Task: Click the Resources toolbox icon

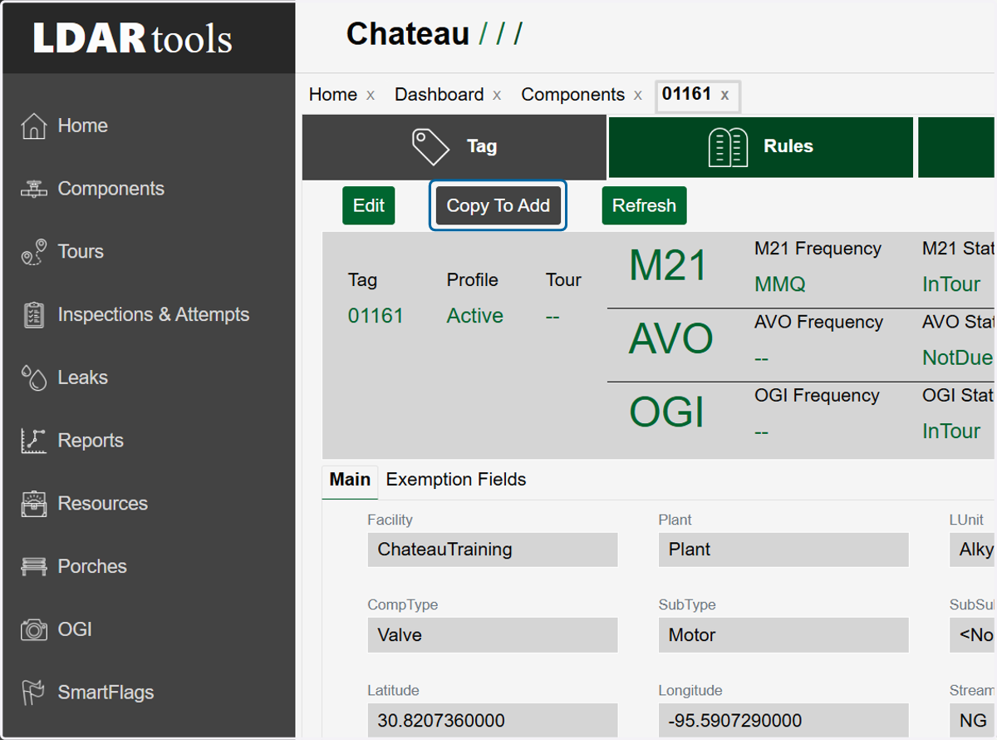Action: pos(34,504)
